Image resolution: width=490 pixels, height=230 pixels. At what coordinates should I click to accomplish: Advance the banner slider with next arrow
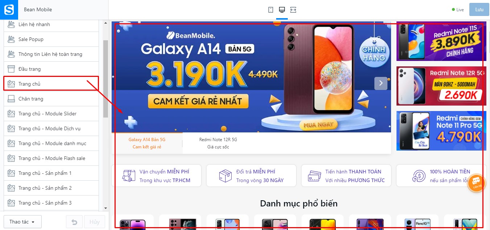(381, 83)
